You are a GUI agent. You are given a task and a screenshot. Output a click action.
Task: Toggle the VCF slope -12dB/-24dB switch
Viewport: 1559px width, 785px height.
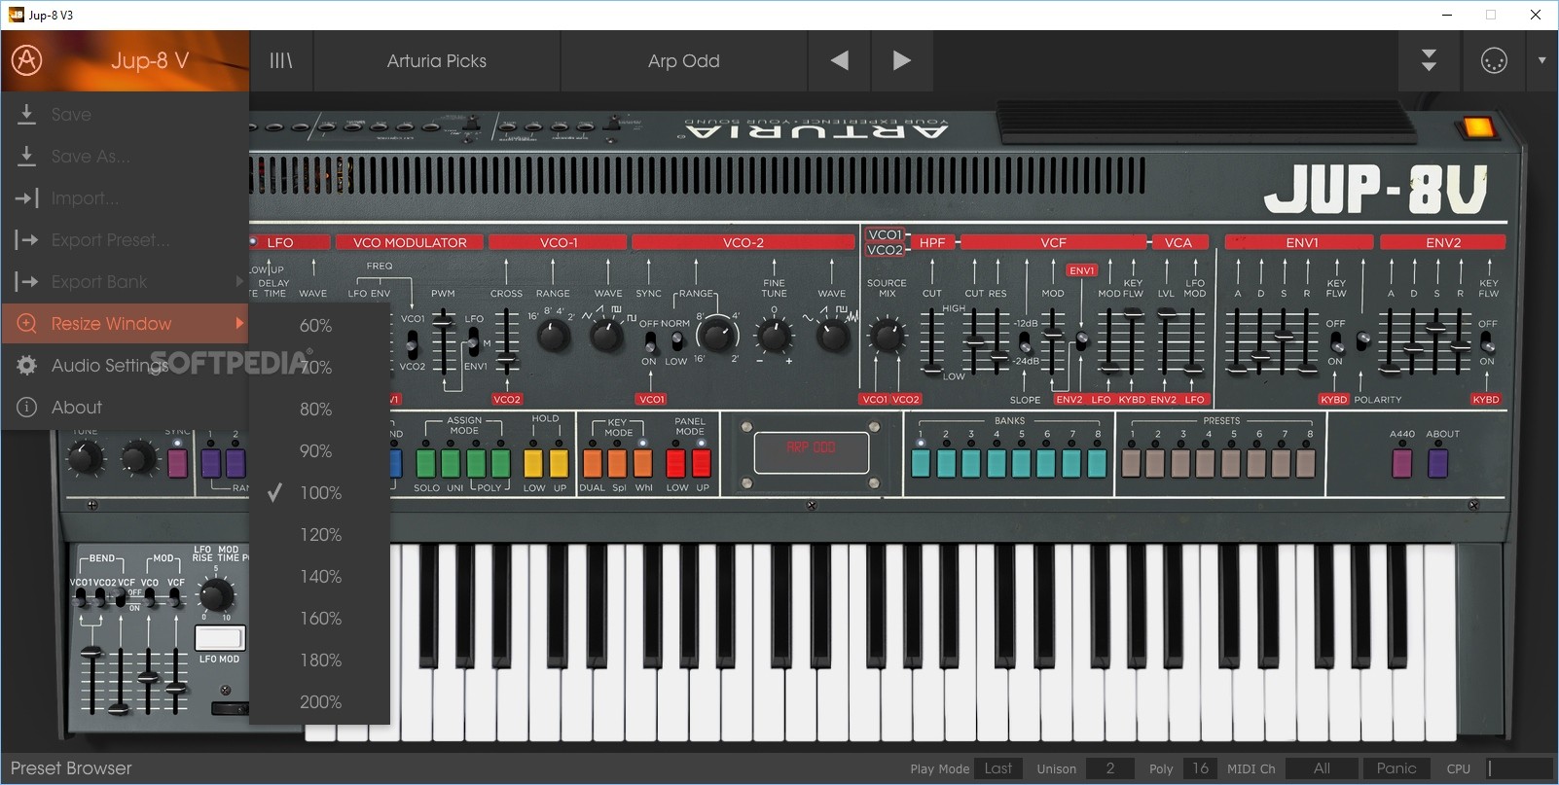(1025, 341)
